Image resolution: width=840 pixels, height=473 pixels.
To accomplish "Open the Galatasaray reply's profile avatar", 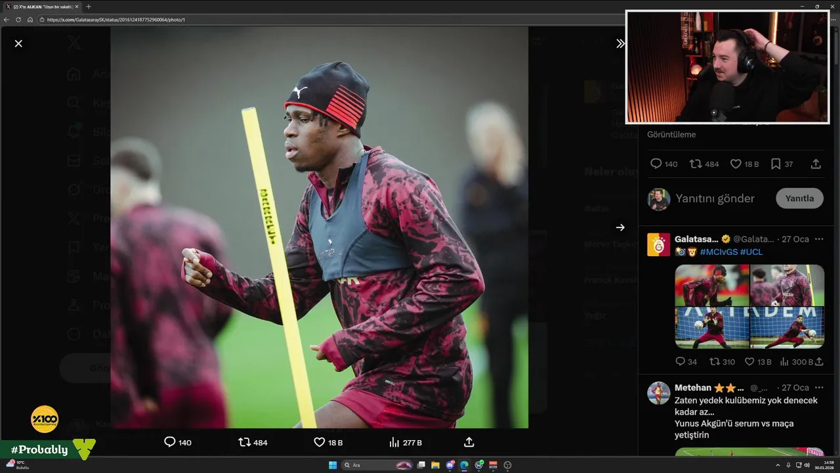I will click(x=659, y=244).
